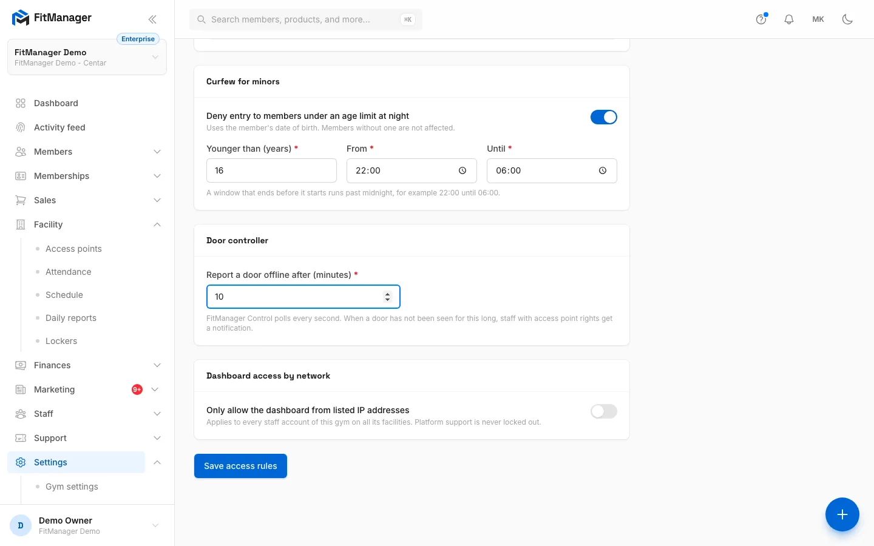Open the Until time picker clock icon

[x=603, y=170]
